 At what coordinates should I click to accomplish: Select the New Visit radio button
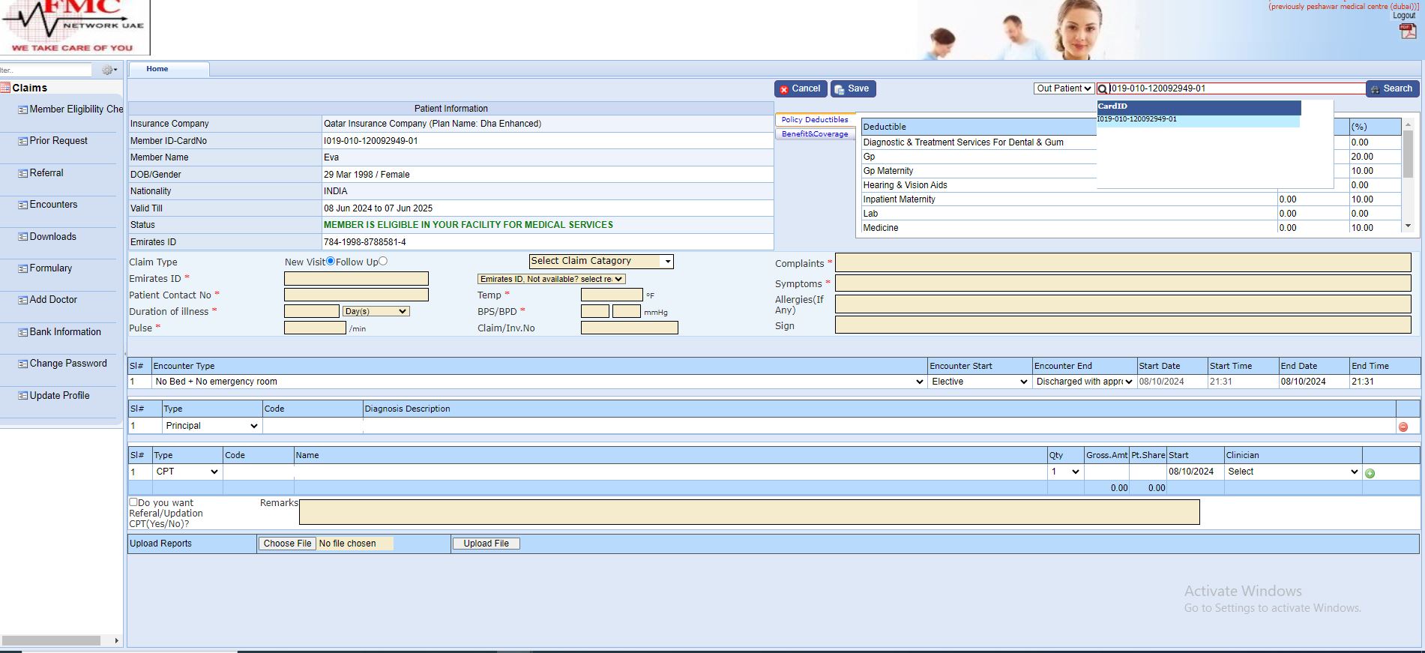331,261
